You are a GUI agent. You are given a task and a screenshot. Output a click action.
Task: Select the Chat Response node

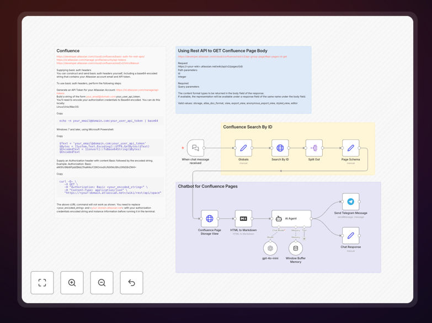[x=351, y=236]
